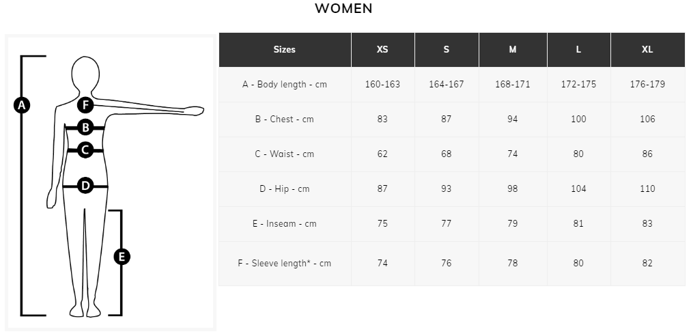691x336 pixels.
Task: Click the XL size column header
Action: [647, 50]
